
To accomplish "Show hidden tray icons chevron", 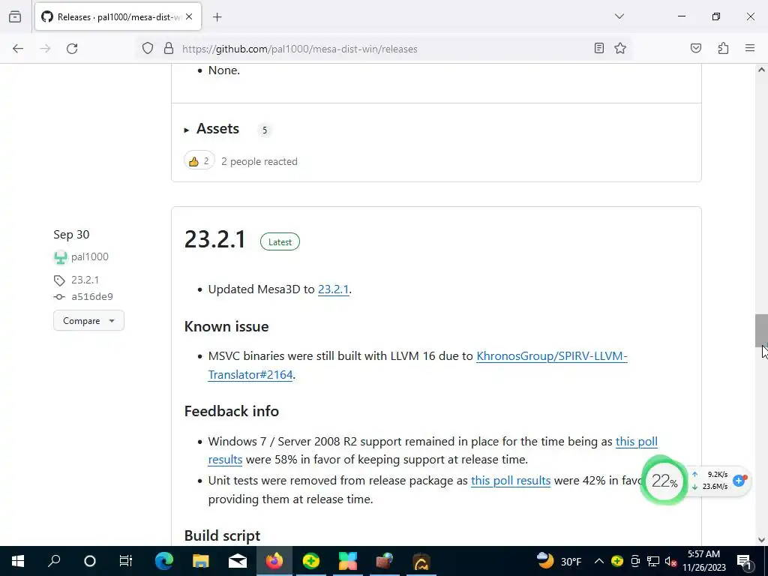I will [x=598, y=561].
